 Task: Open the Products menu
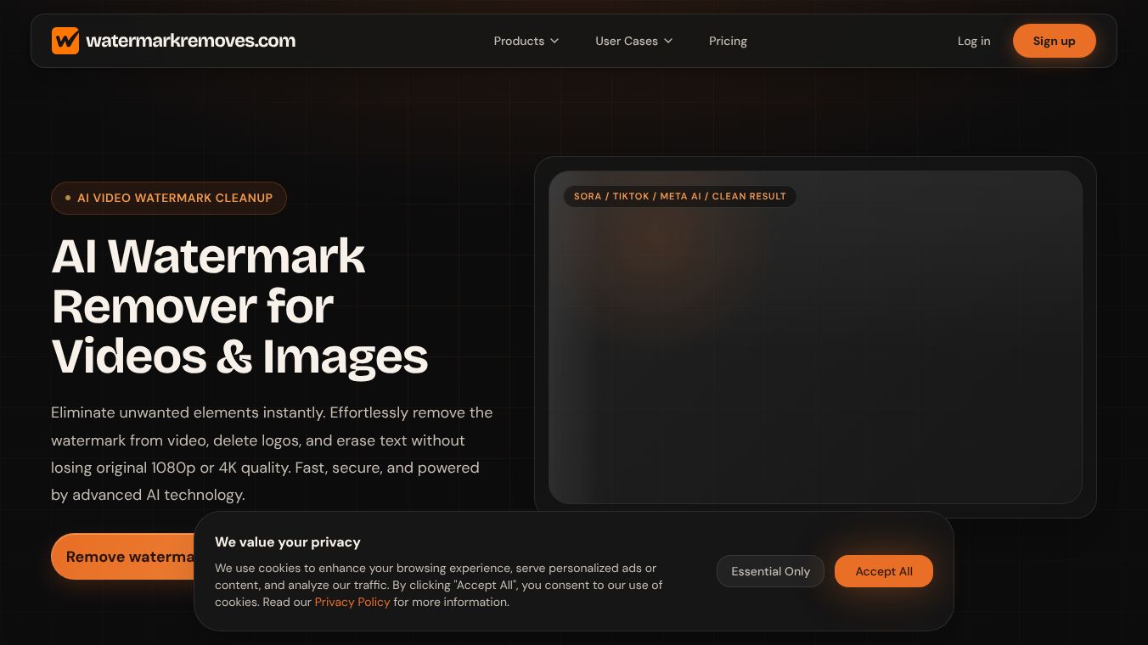[526, 41]
